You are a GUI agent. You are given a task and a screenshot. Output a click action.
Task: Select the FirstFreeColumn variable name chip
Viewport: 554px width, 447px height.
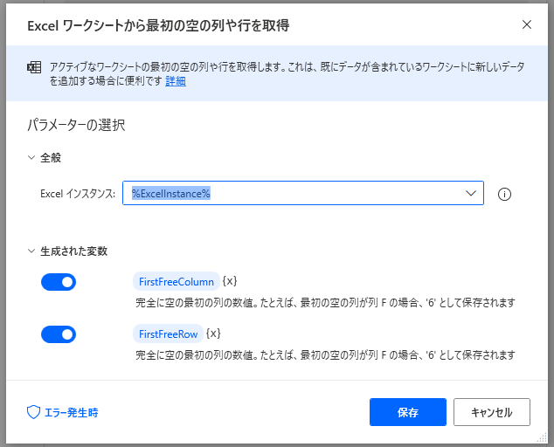pos(177,281)
